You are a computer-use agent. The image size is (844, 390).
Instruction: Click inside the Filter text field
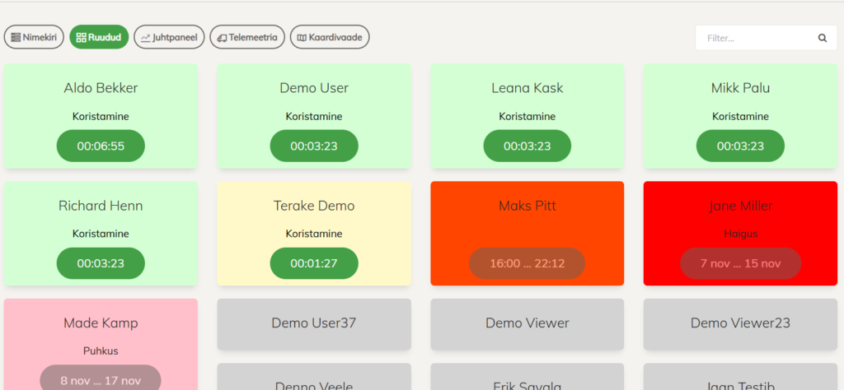[754, 38]
